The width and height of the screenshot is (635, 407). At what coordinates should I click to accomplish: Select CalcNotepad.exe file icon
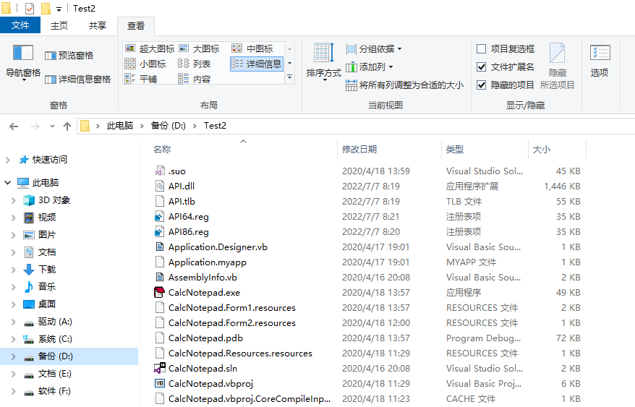(160, 292)
